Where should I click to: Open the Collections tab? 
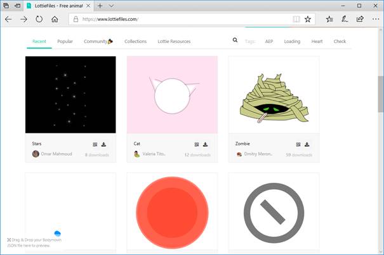[135, 42]
